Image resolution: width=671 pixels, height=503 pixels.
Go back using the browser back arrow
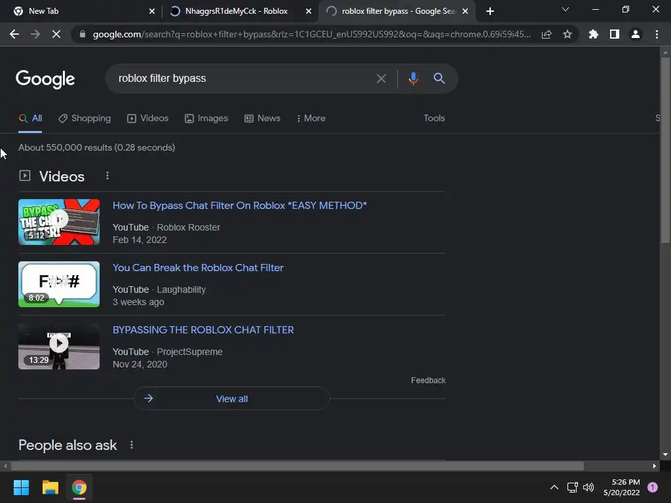(x=14, y=34)
